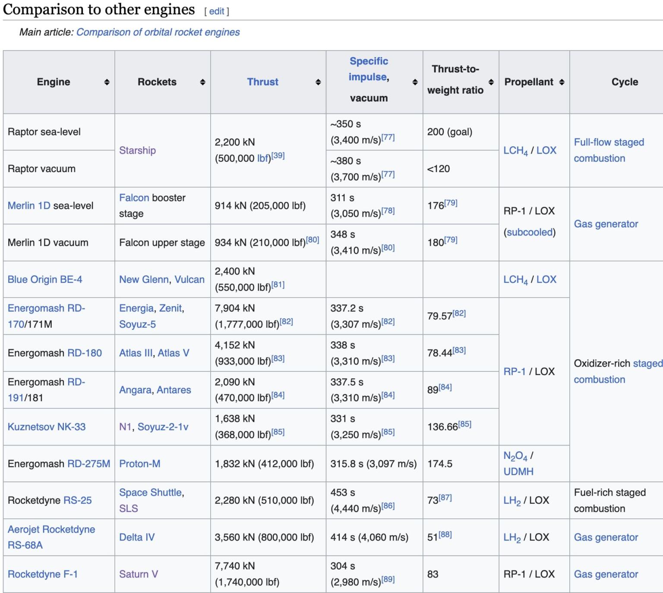Open Comparison of orbital rocket engines article

pyautogui.click(x=158, y=32)
